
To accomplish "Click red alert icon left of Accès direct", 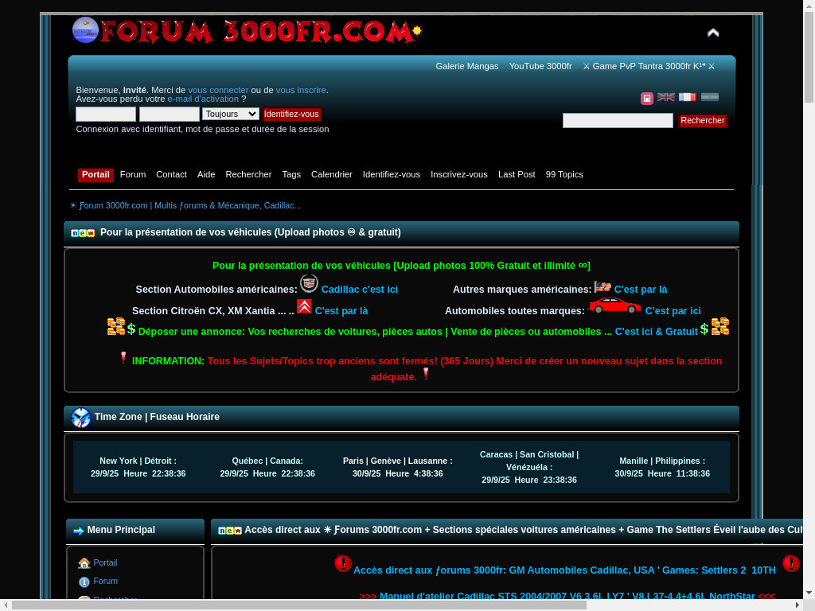I will tap(343, 563).
